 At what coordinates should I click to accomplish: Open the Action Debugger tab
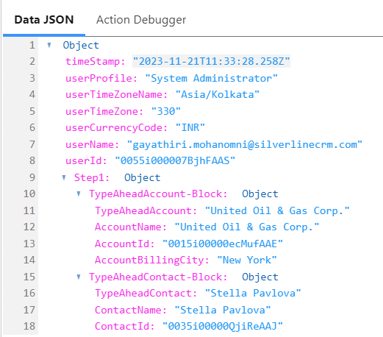(141, 20)
